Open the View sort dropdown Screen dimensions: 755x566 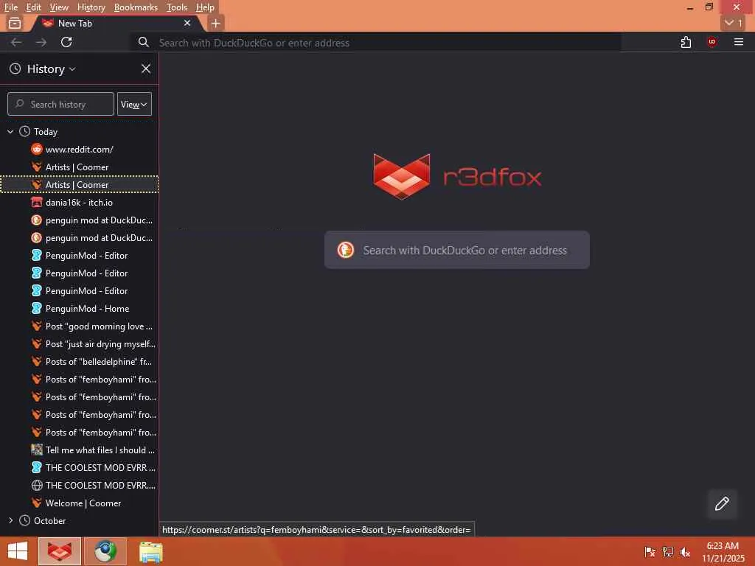point(134,105)
